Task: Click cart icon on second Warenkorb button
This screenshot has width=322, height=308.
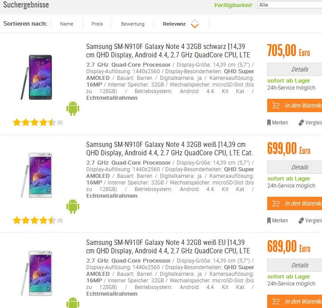Action: 276,203
